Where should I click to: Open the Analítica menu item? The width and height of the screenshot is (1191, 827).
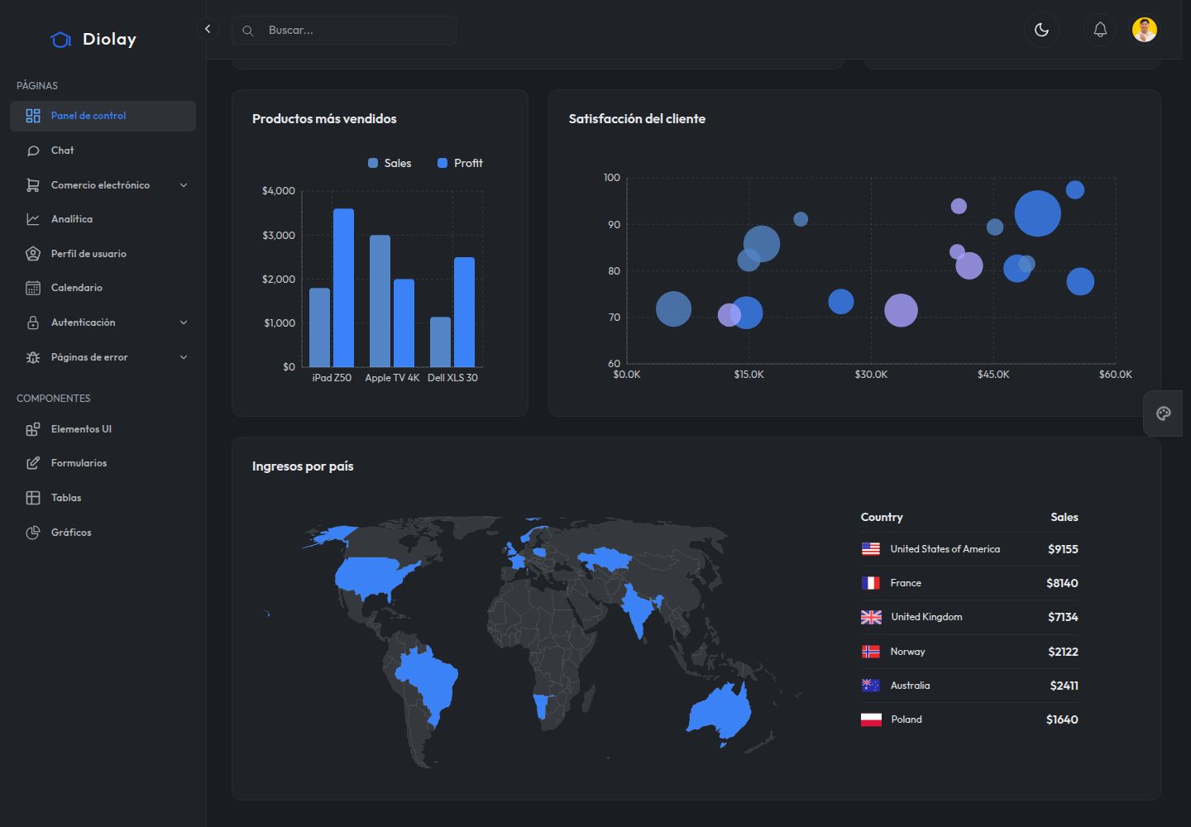[x=103, y=219]
